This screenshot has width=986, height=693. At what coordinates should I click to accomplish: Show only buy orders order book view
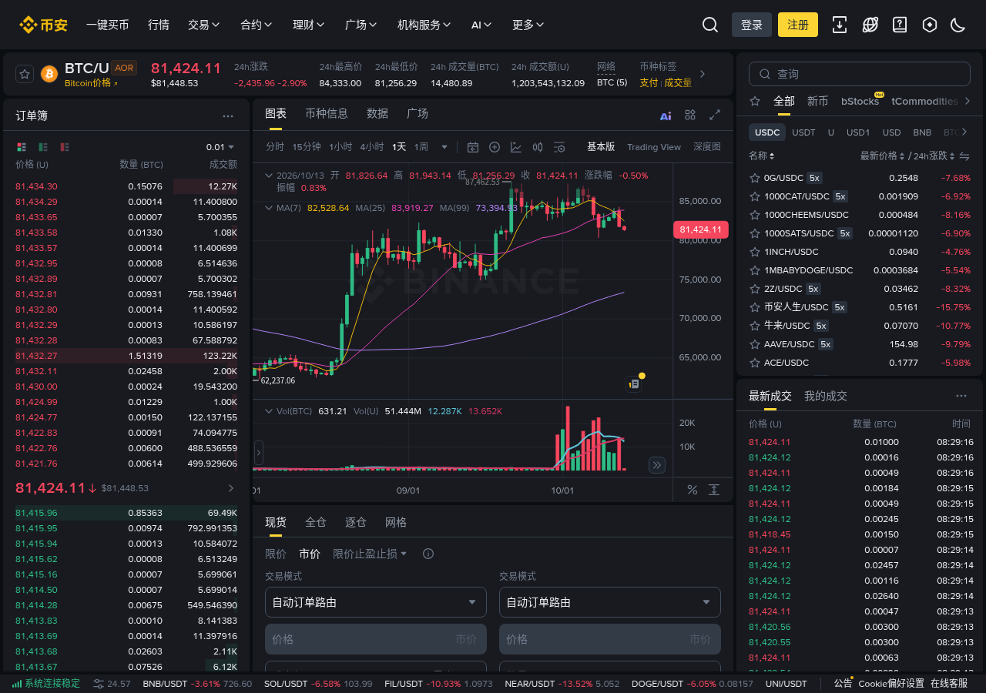[x=43, y=146]
